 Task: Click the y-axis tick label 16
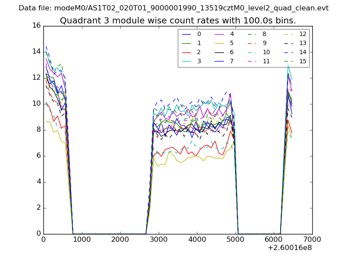(36, 26)
